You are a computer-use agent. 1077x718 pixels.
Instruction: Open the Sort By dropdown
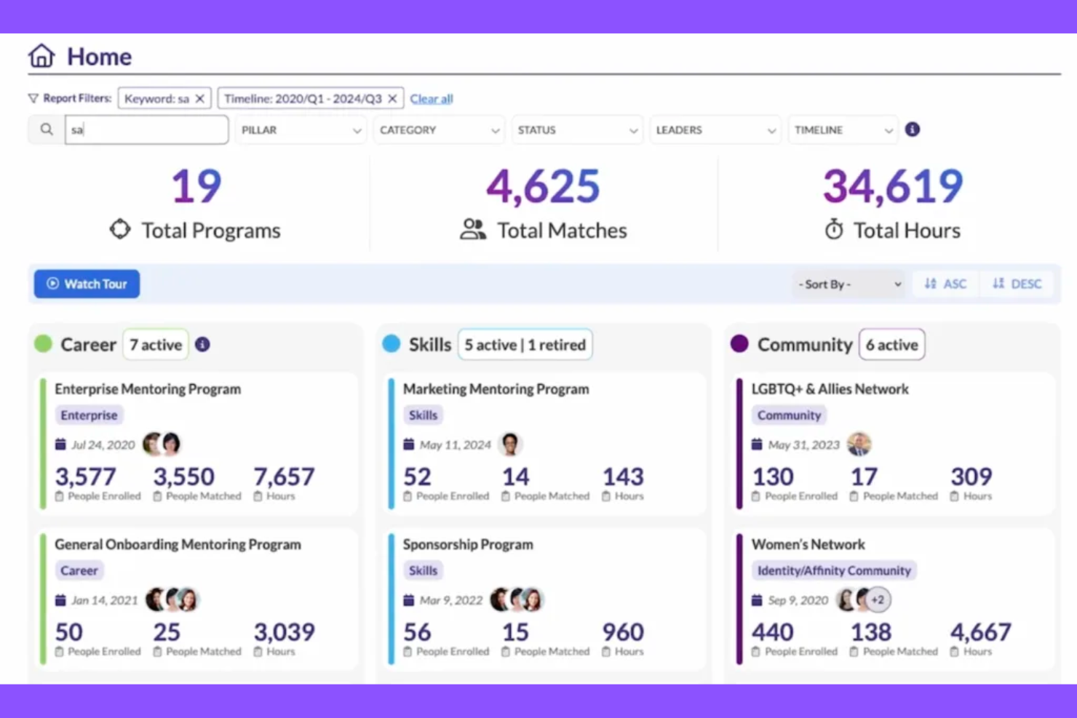click(x=848, y=284)
